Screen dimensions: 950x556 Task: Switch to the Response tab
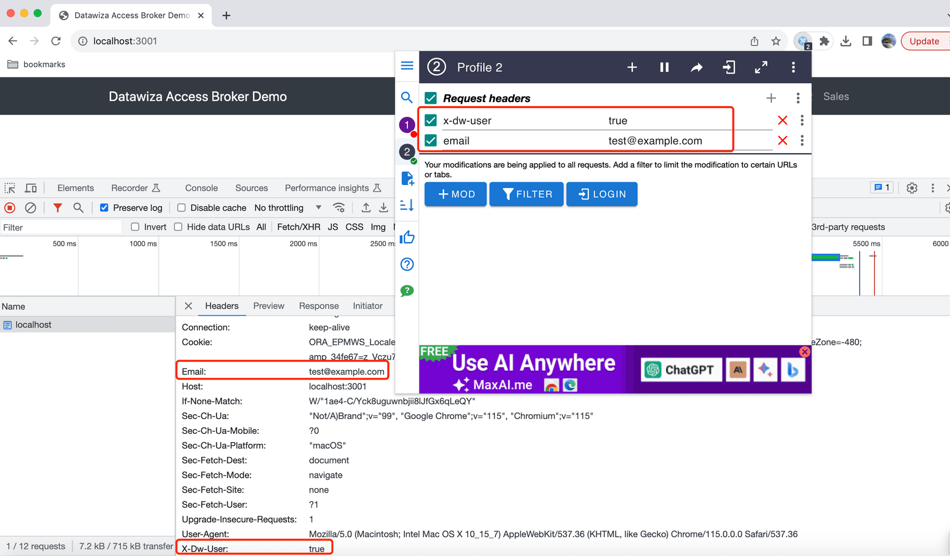319,306
